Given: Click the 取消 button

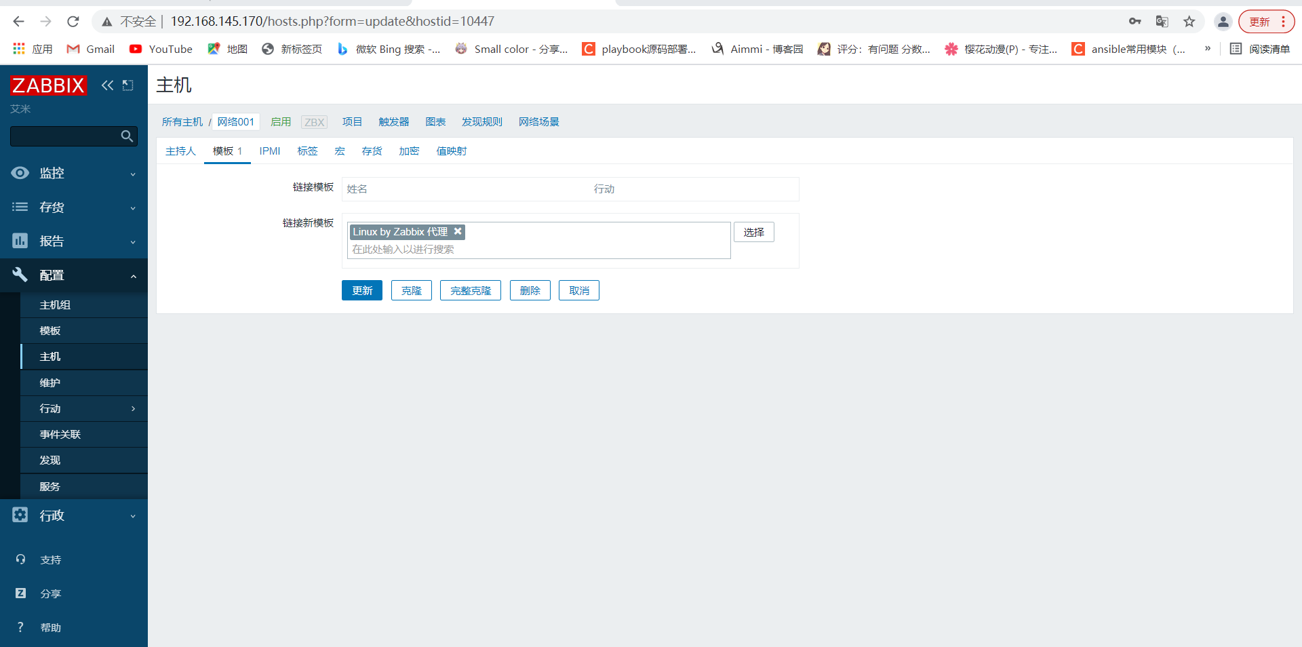Looking at the screenshot, I should click(x=579, y=290).
